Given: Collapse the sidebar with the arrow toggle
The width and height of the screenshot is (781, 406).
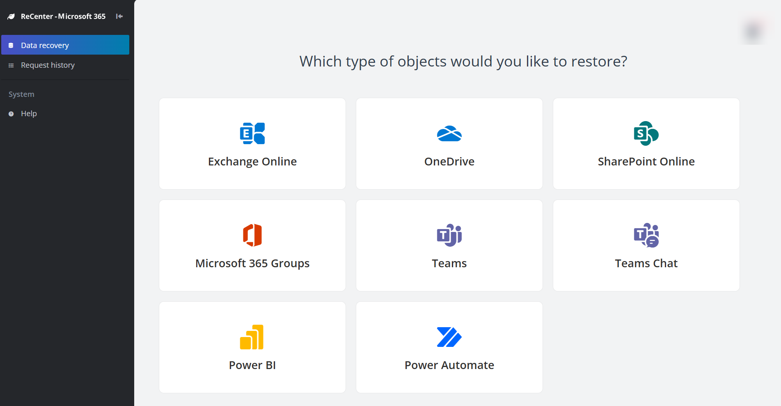Looking at the screenshot, I should pyautogui.click(x=119, y=16).
